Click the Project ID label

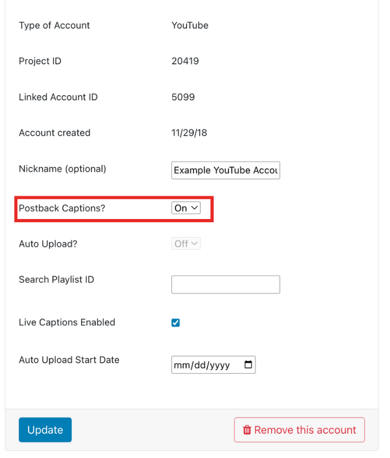40,61
